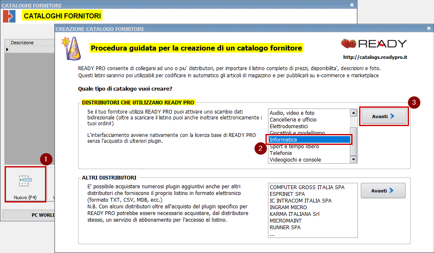Select 'COMPUTER GROSS ITALIA SPA' distributor
The image size is (434, 253).
[307, 187]
